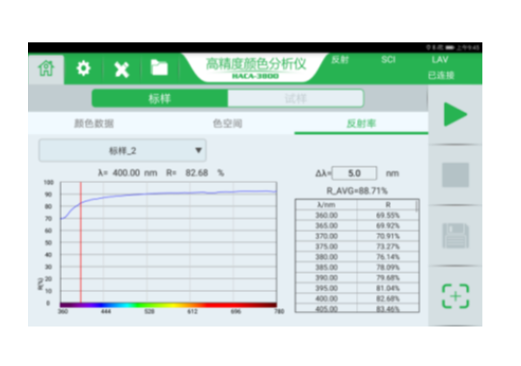Activate the green target viewfinder icon
The width and height of the screenshot is (521, 366).
pyautogui.click(x=455, y=296)
